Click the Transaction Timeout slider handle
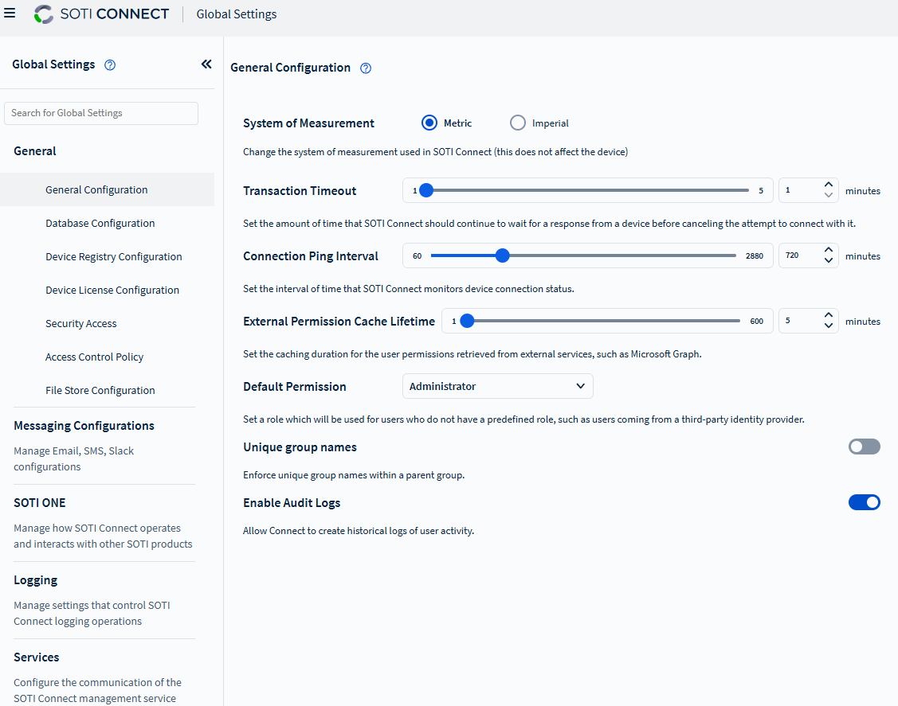Screen dimensions: 898x706 [x=426, y=190]
